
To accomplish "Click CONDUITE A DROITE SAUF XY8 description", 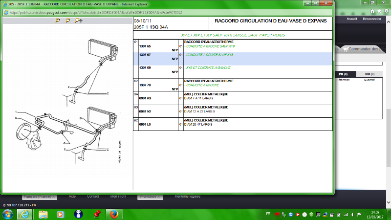I will pyautogui.click(x=209, y=55).
